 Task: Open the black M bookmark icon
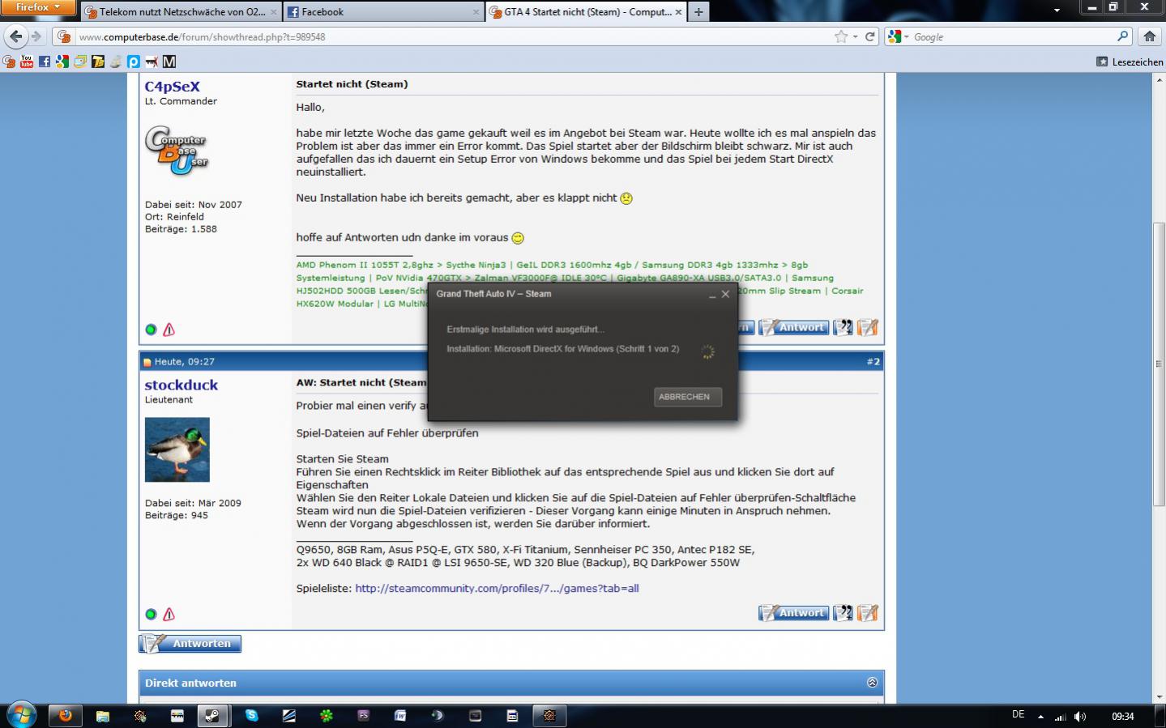[169, 62]
